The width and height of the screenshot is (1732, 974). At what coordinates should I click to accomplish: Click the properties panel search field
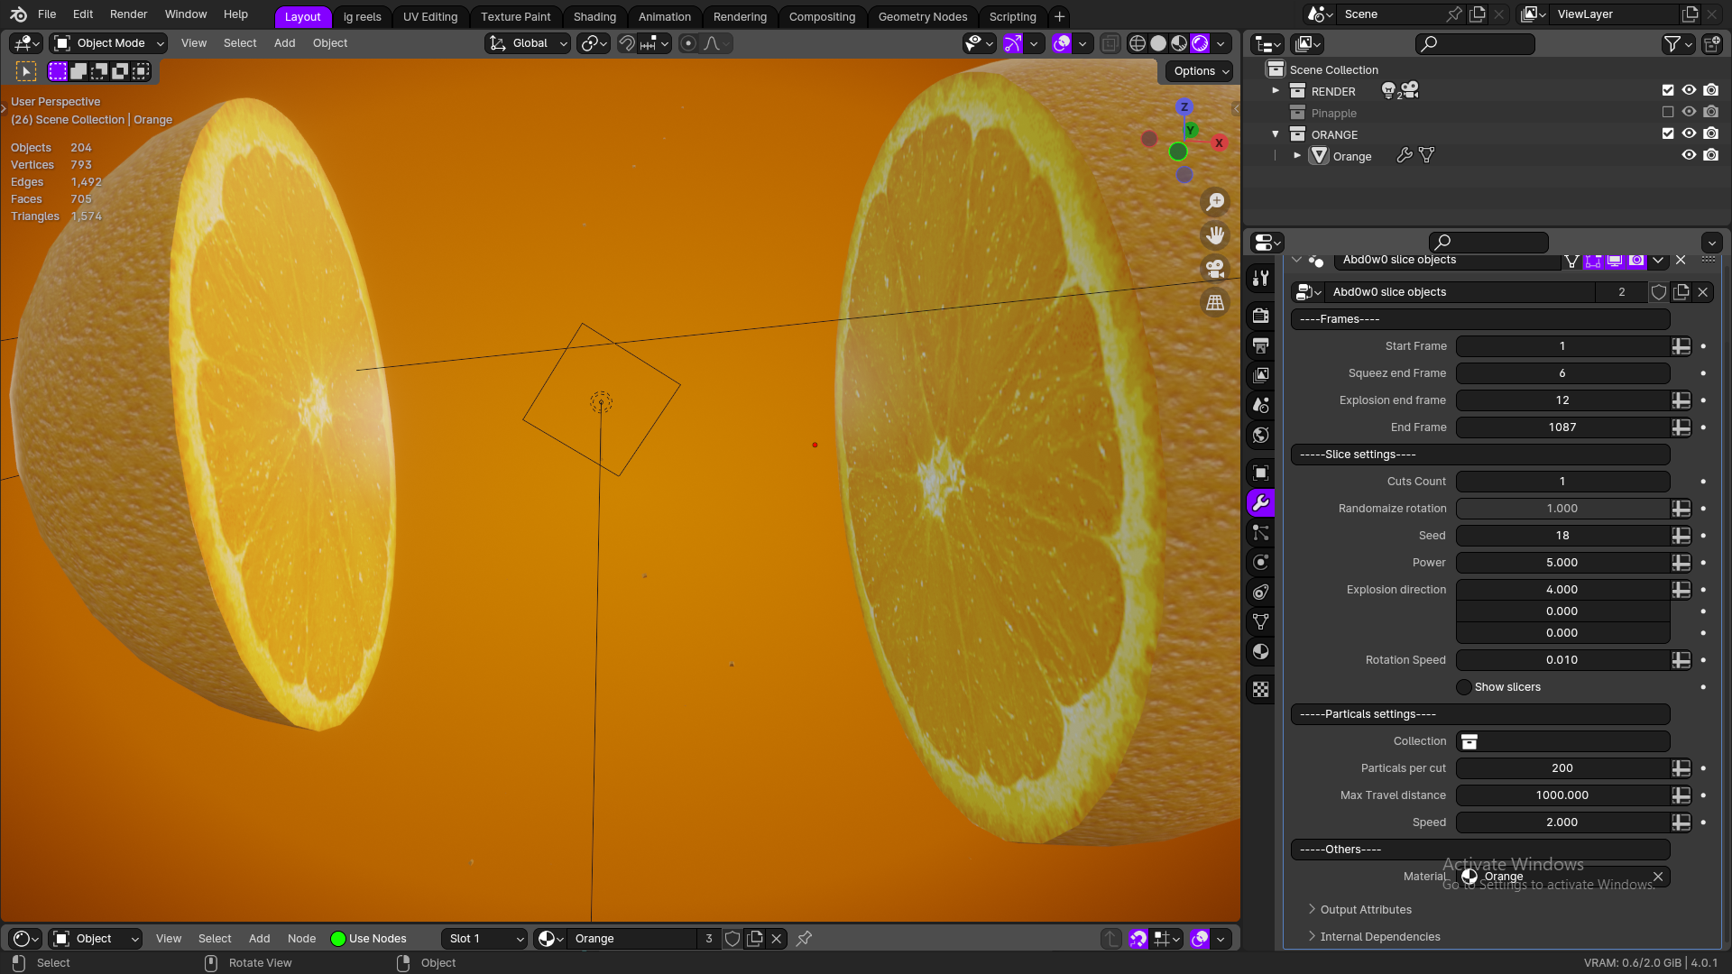(x=1488, y=242)
